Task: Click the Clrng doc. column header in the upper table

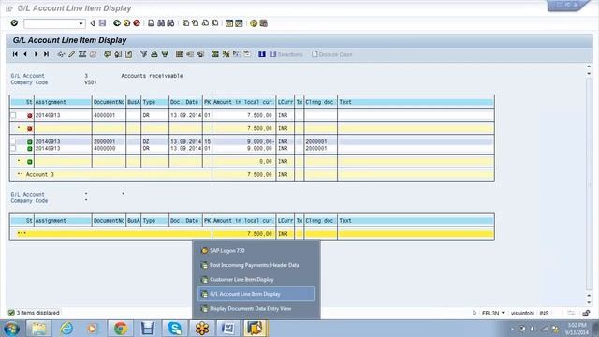Action: coord(321,102)
